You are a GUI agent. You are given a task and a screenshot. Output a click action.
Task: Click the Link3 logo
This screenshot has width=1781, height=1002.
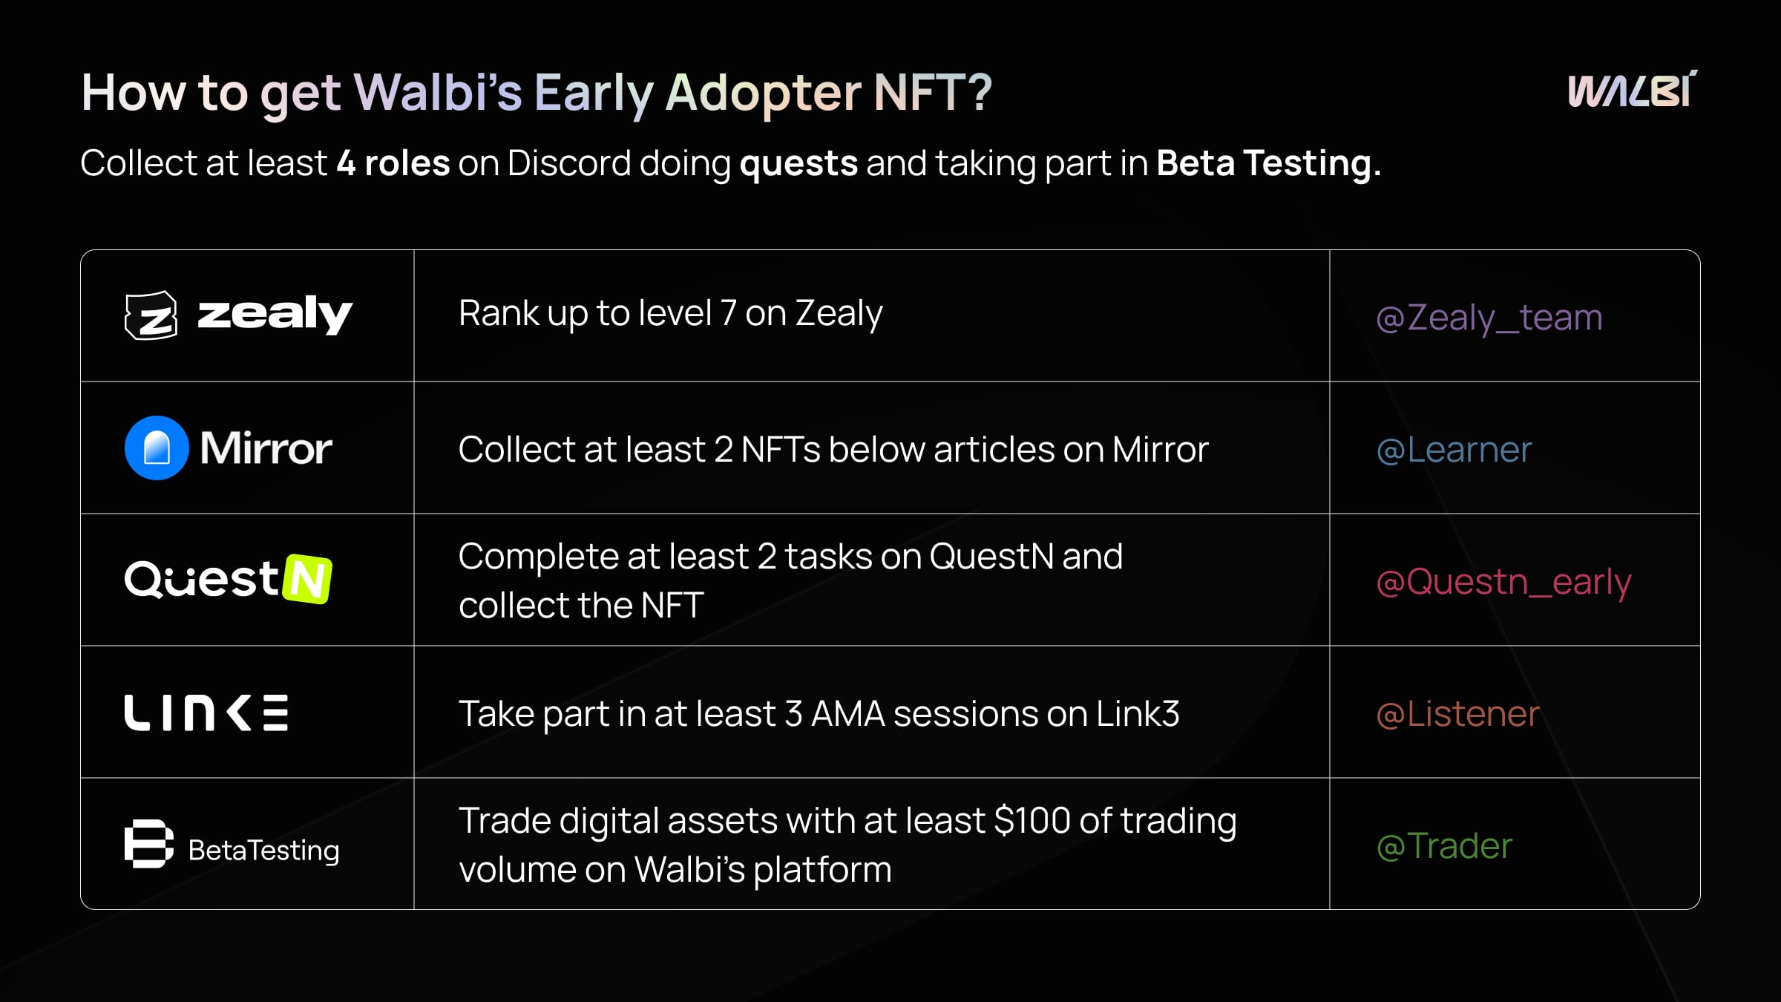click(206, 713)
